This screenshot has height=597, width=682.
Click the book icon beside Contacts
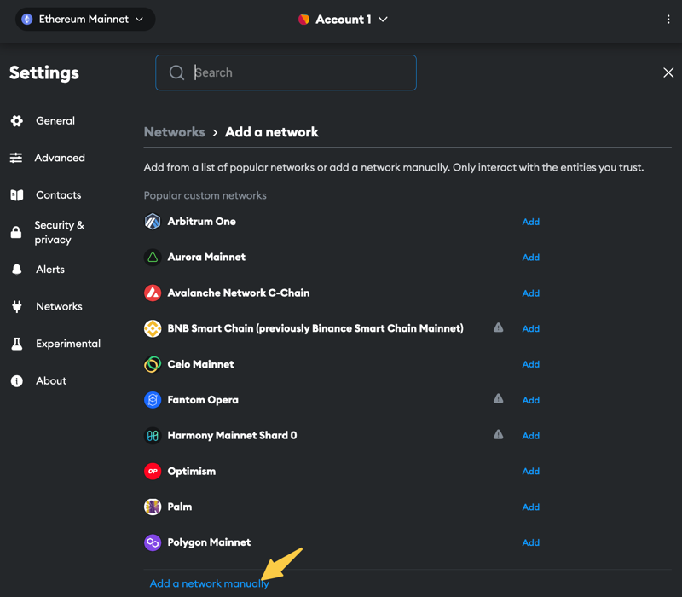tap(16, 195)
